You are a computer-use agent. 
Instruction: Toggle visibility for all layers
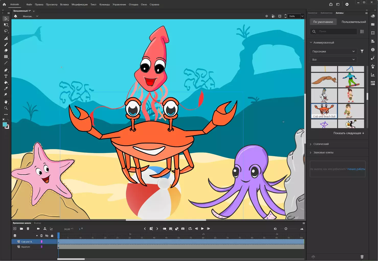click(x=47, y=236)
